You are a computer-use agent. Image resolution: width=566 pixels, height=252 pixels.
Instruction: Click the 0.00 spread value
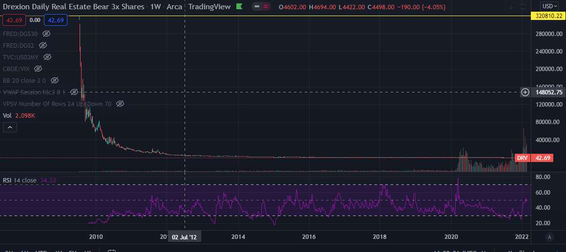pyautogui.click(x=35, y=20)
